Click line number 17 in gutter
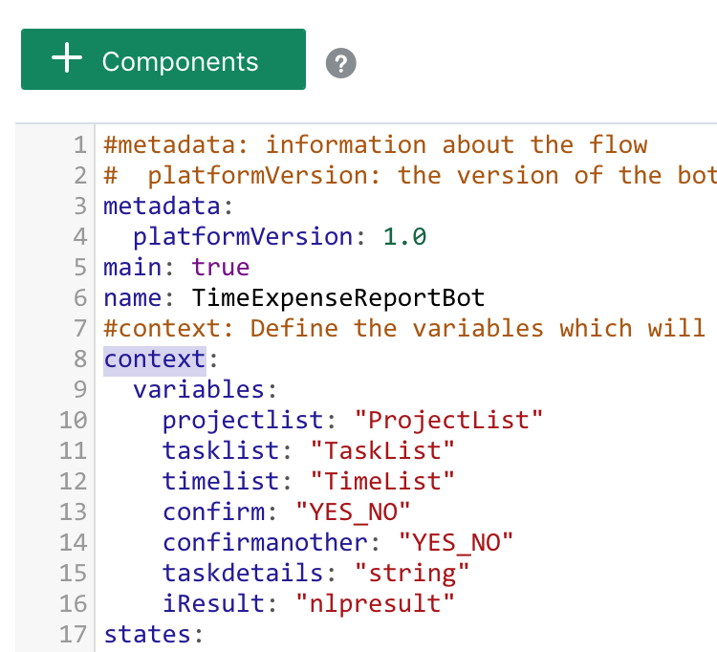Screen dimensions: 717x652 [x=74, y=635]
